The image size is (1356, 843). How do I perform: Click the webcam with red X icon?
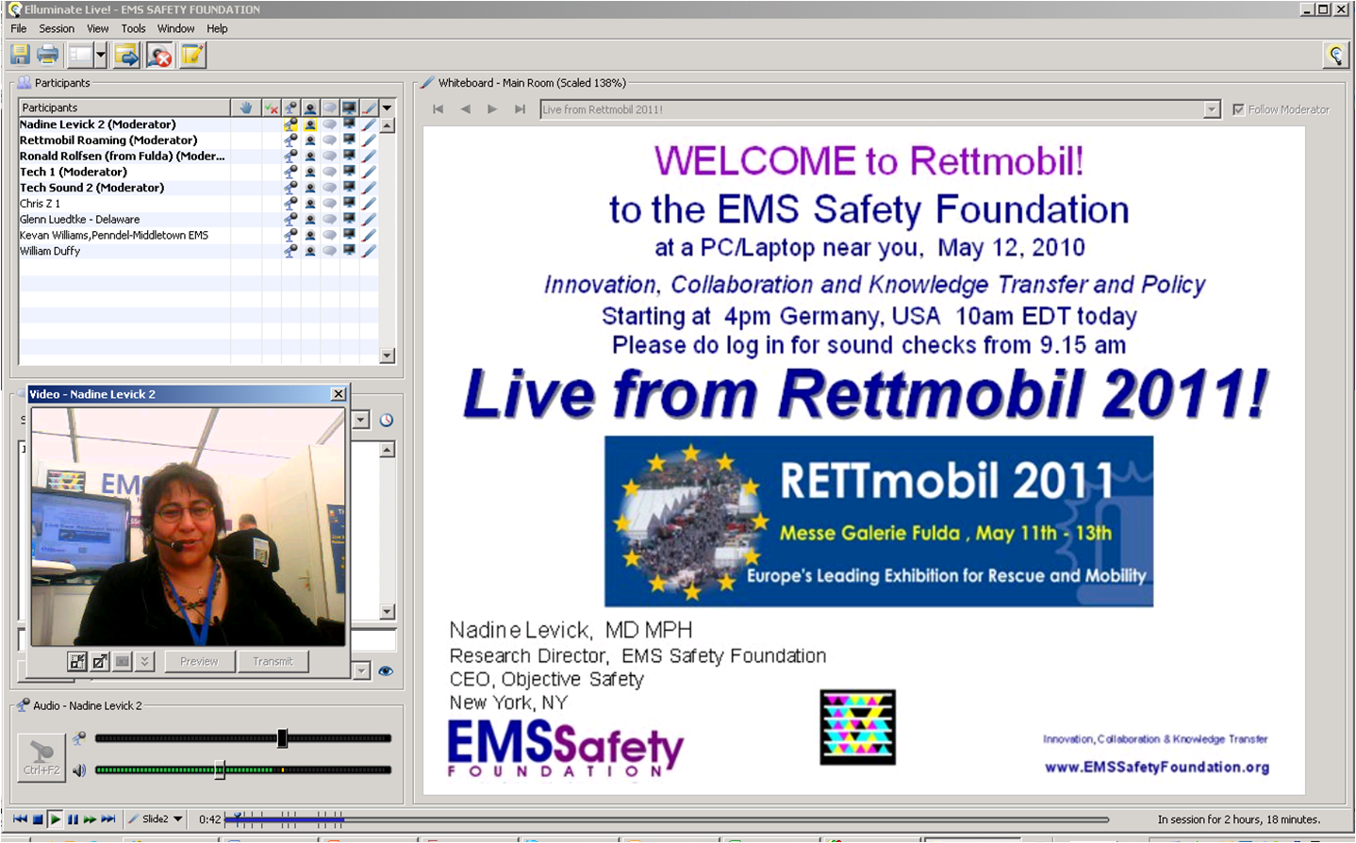tap(159, 56)
